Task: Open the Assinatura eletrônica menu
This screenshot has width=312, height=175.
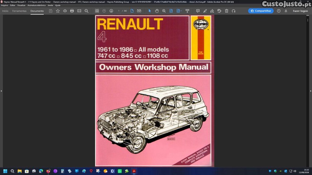Action: [37, 5]
